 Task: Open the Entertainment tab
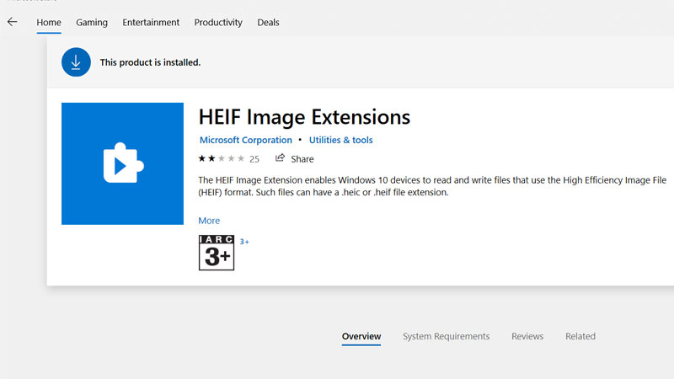point(151,23)
